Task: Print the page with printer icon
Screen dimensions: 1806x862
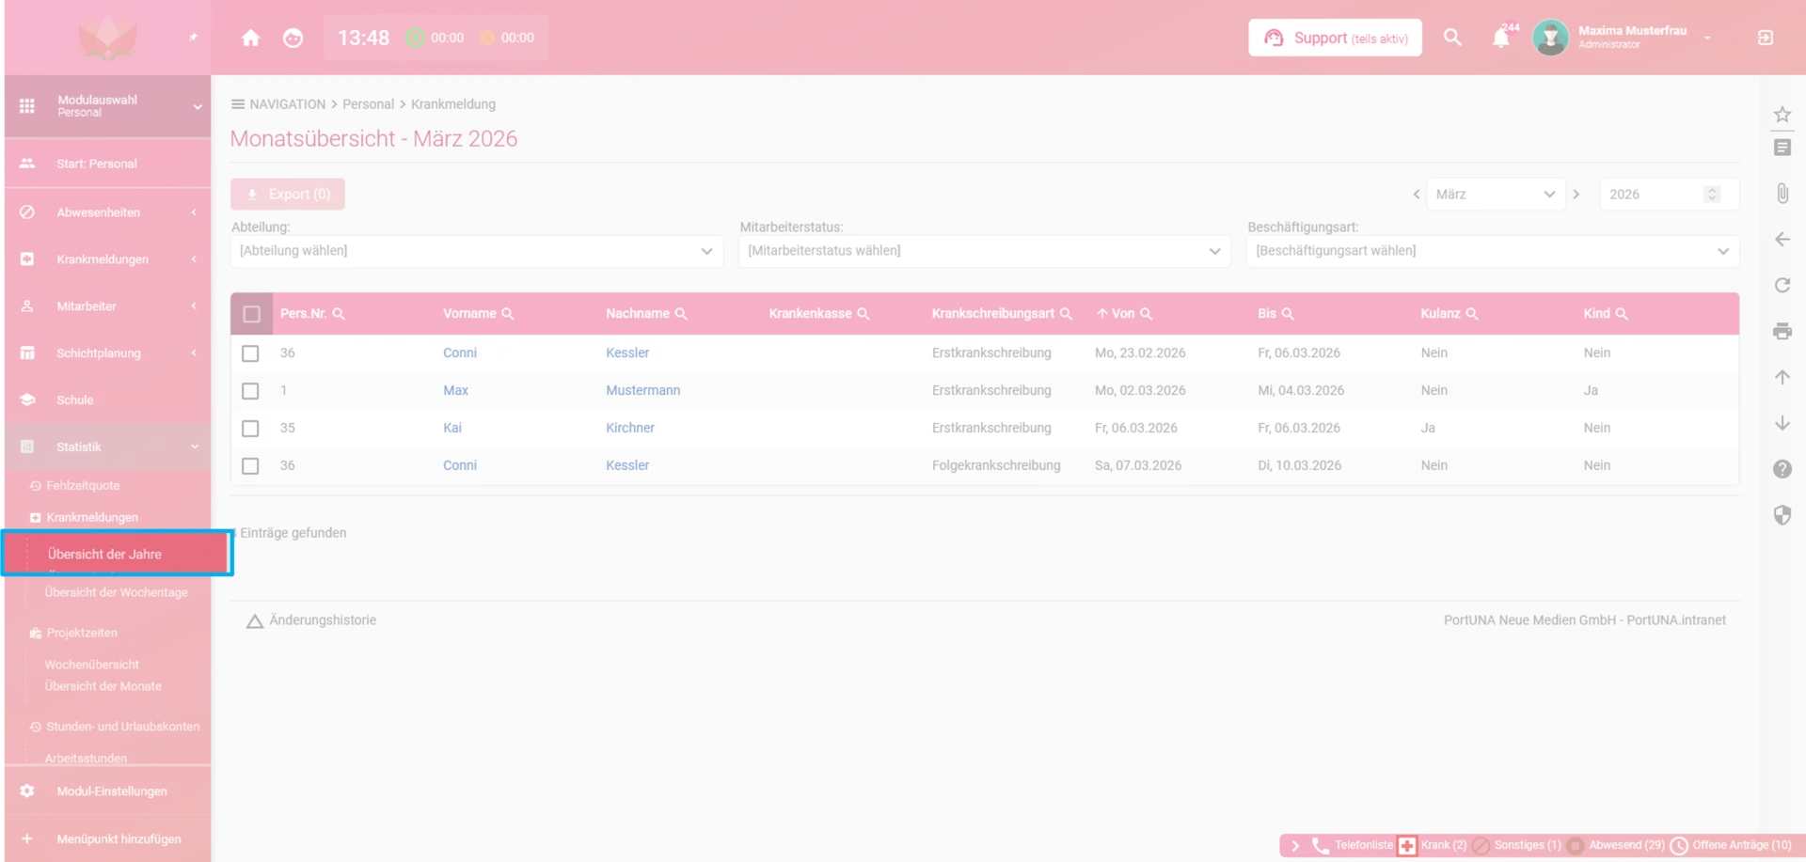Action: (x=1782, y=331)
